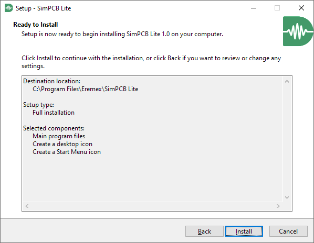This screenshot has width=314, height=243.
Task: Click the Ready to Install heading
Action: pyautogui.click(x=36, y=25)
